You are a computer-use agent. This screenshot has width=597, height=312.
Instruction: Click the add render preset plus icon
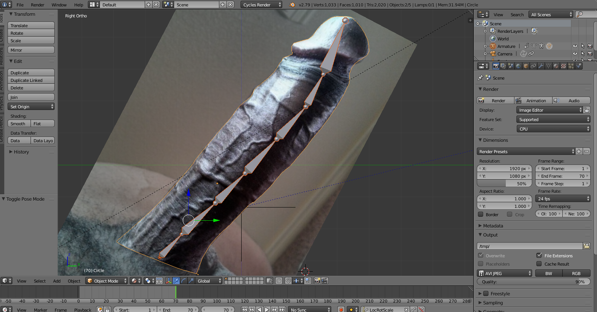tap(579, 151)
